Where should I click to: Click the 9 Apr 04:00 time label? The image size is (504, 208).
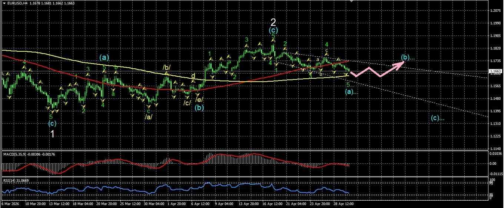pyautogui.click(x=225, y=204)
